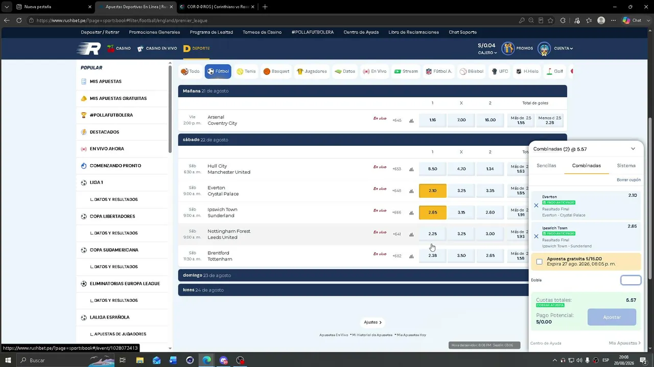
Task: Open more markets +645 for Arsenal match
Action: [397, 121]
